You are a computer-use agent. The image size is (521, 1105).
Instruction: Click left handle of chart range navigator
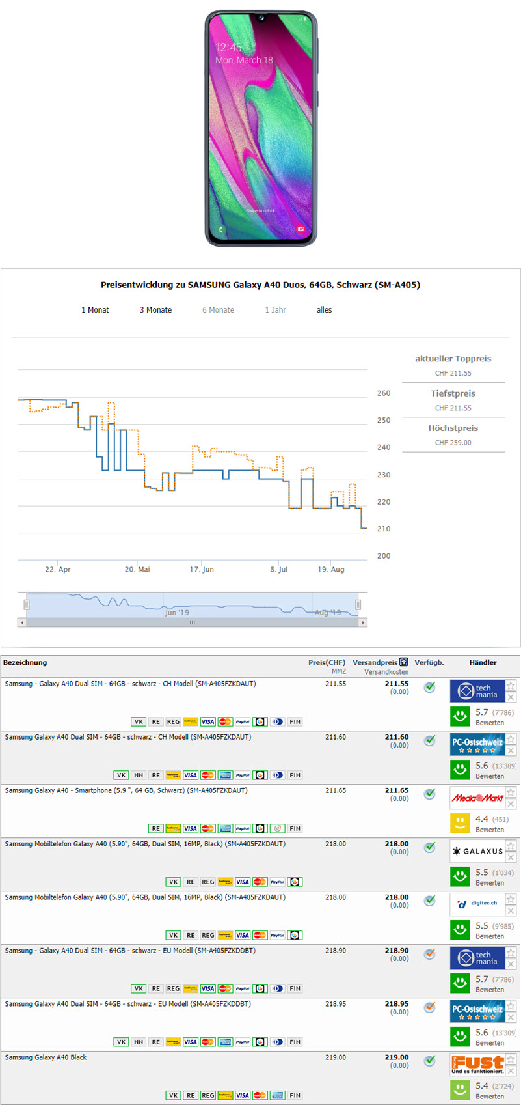pos(27,604)
